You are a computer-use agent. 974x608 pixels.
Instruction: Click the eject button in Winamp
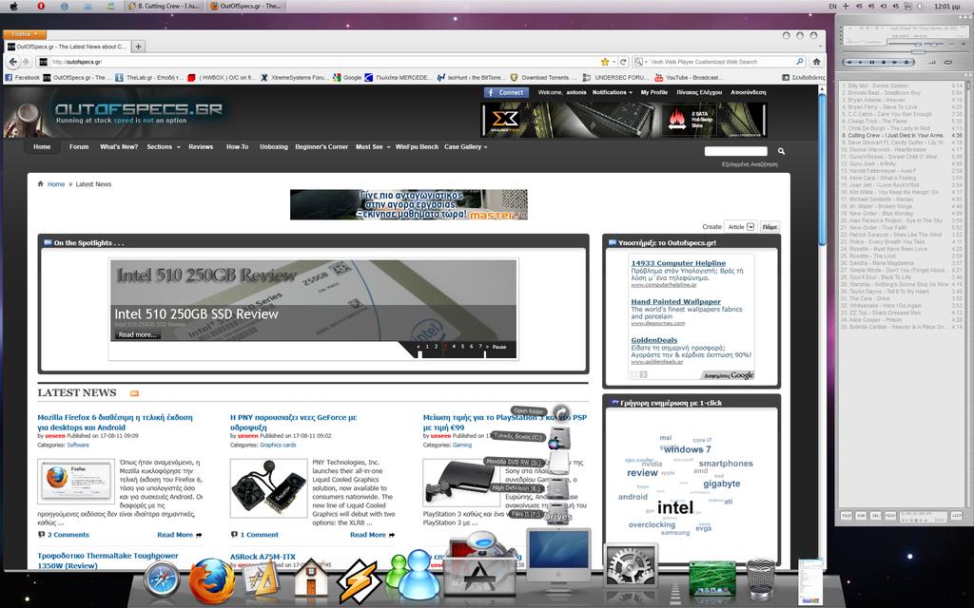click(x=907, y=63)
